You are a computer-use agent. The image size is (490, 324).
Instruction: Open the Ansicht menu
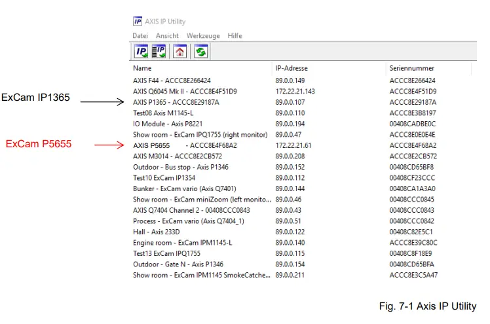pyautogui.click(x=167, y=35)
